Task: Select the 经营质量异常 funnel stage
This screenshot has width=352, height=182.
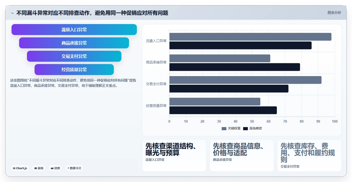Action: pos(74,70)
